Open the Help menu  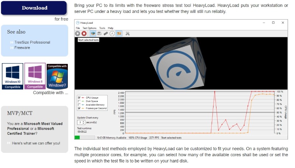pos(110,28)
